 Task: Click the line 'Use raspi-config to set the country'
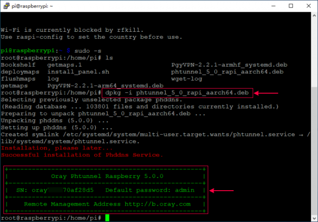pos(91,37)
